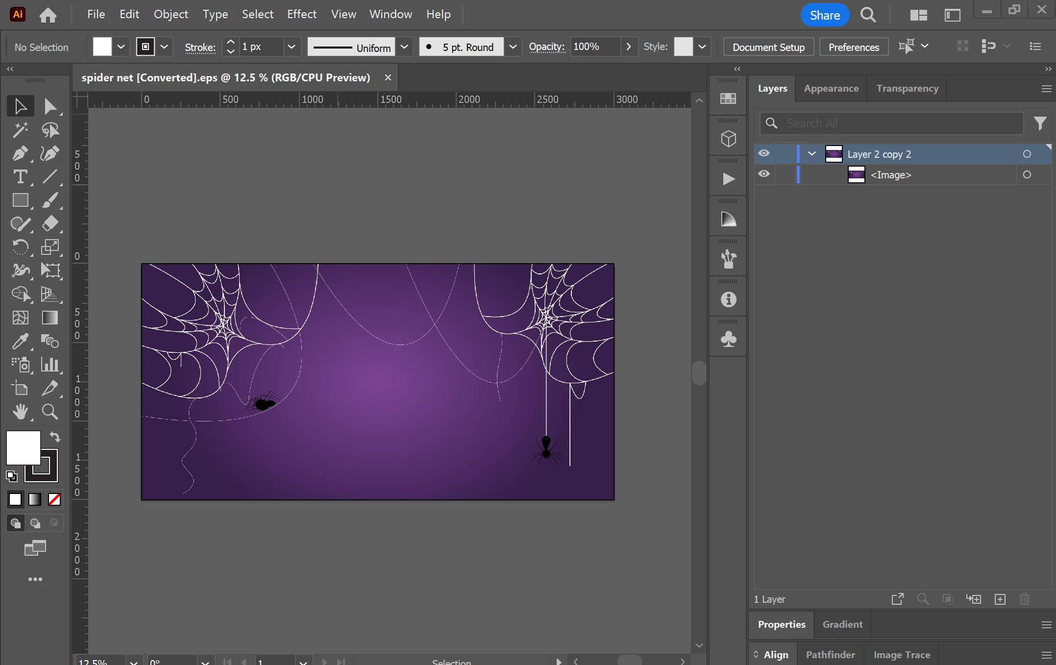Open the Uniform stroke profile dropdown
1056x665 pixels.
(404, 47)
